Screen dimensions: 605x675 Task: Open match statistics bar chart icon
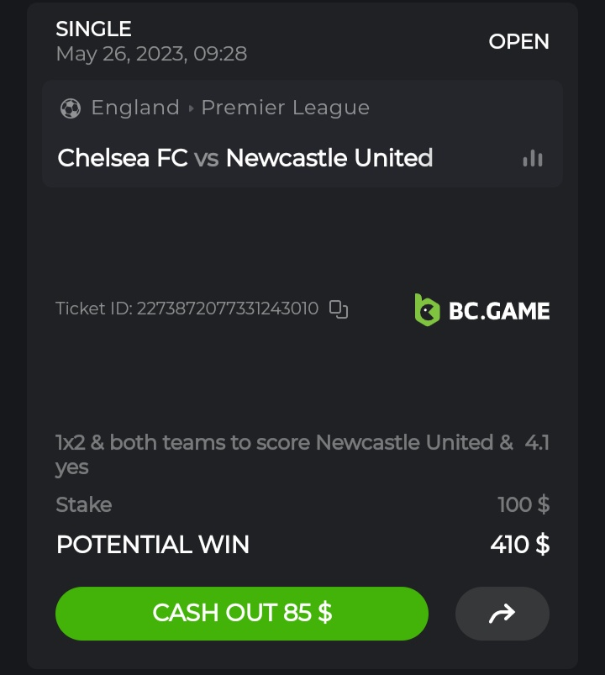coord(533,158)
